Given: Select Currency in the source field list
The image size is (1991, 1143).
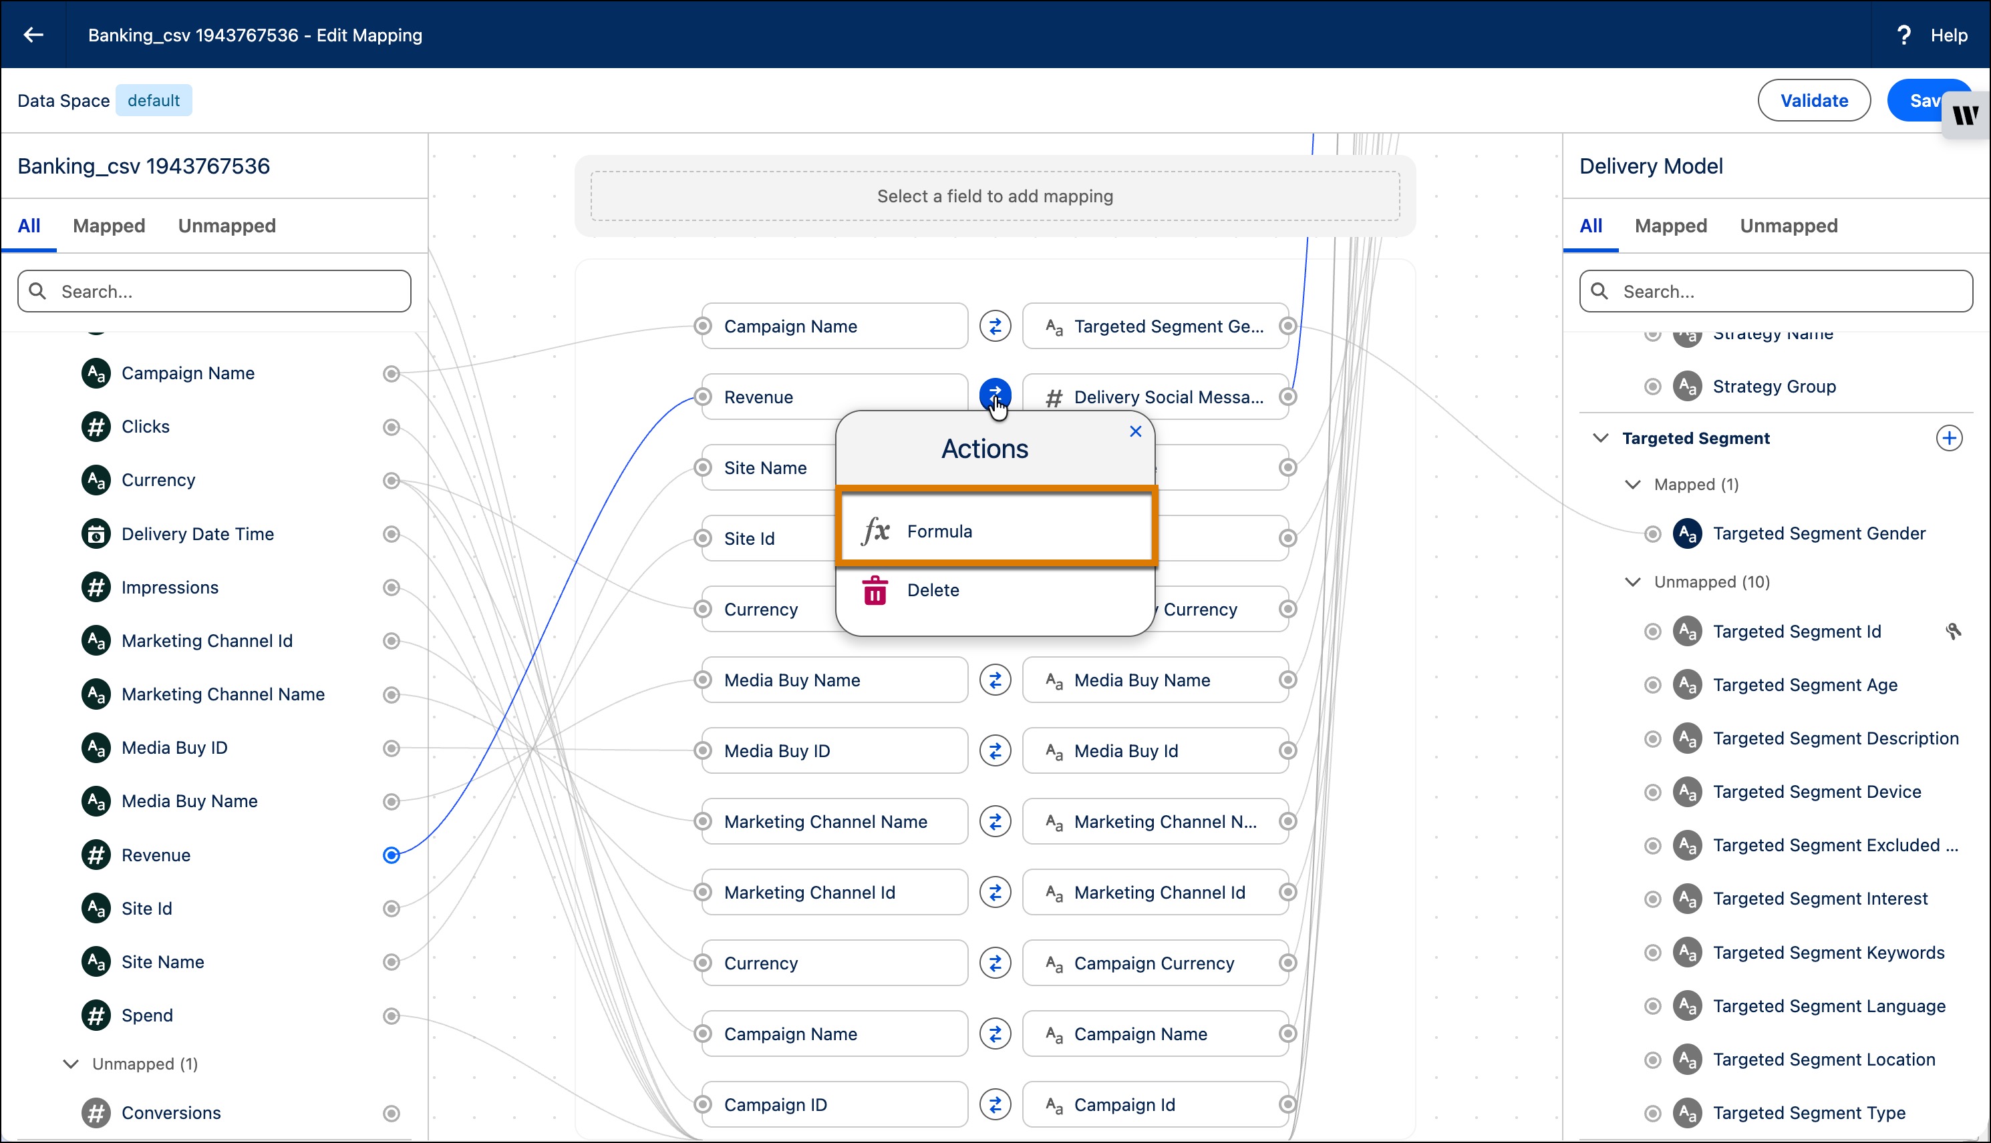Looking at the screenshot, I should coord(158,479).
